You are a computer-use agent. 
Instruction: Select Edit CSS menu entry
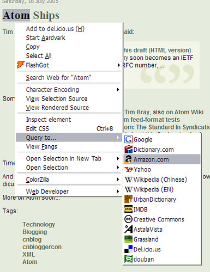coord(69,128)
